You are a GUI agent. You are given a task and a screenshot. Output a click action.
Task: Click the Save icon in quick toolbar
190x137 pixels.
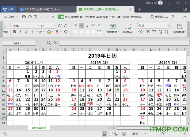point(24,17)
